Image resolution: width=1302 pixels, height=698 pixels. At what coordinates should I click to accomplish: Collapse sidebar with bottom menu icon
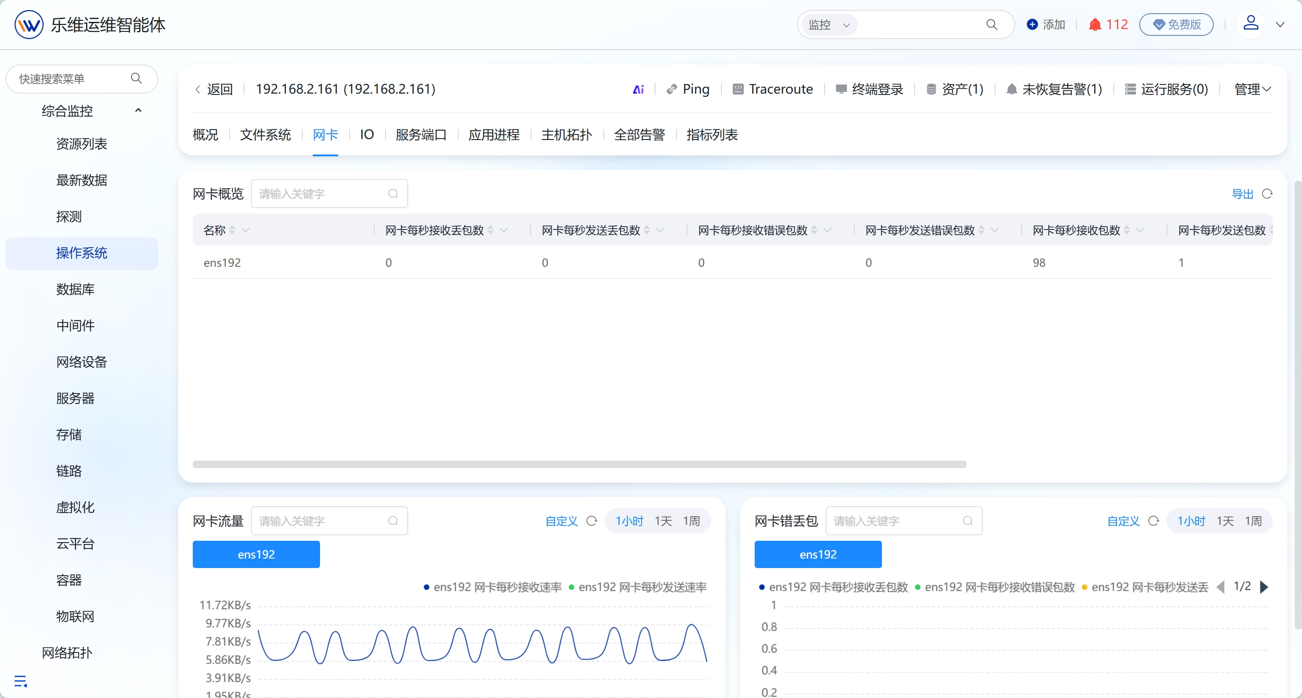[x=20, y=681]
